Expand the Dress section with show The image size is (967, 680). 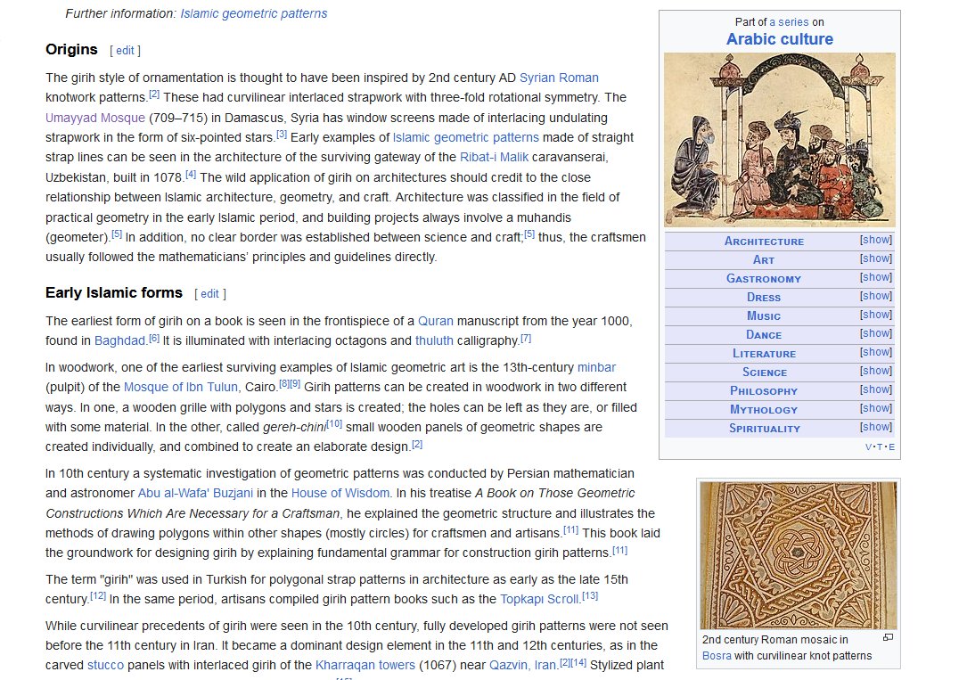876,296
